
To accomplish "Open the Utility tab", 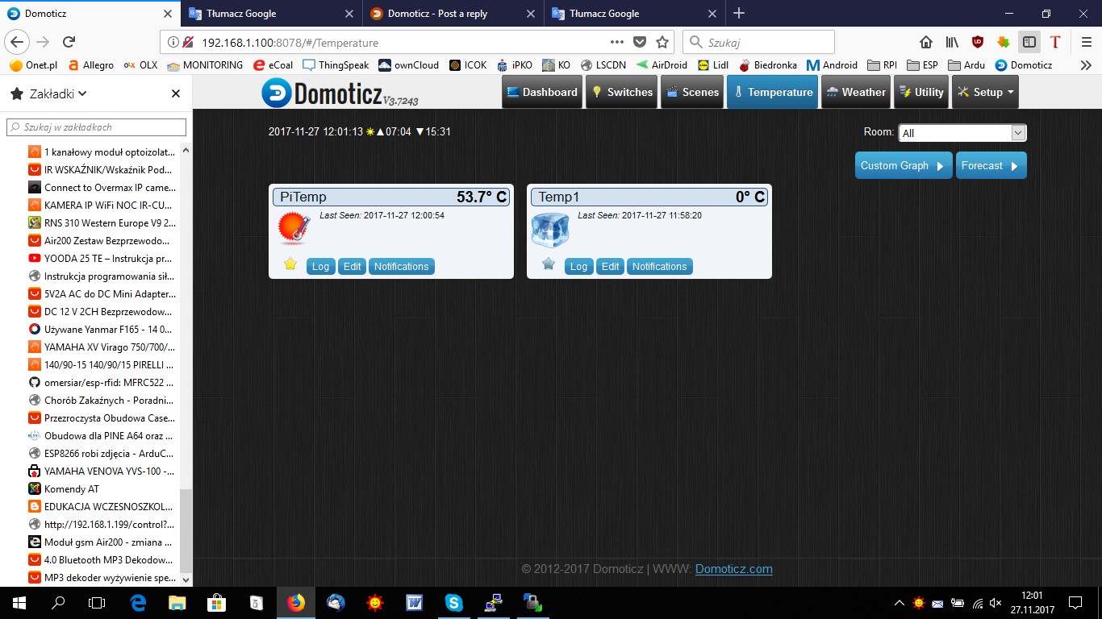I will coord(920,92).
